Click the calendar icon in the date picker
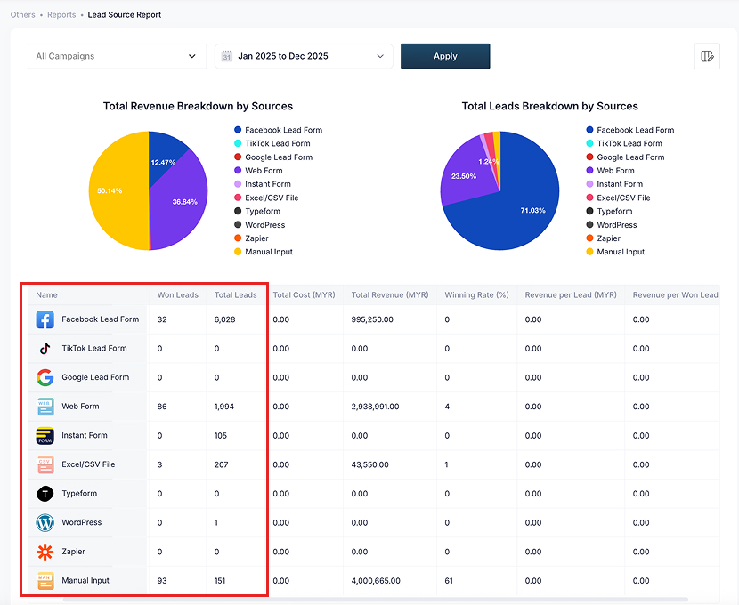This screenshot has width=739, height=605. [227, 55]
